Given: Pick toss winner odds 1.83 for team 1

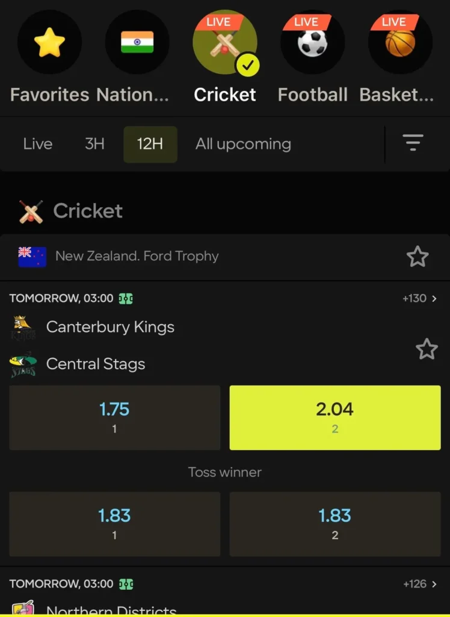Looking at the screenshot, I should click(114, 524).
